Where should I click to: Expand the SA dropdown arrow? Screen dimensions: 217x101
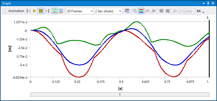coord(203,12)
